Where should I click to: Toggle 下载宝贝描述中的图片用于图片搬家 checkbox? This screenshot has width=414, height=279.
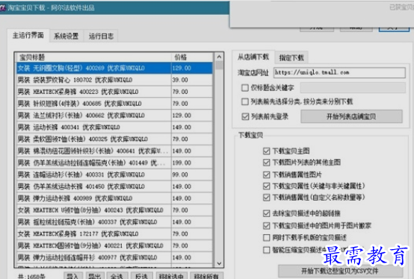(266, 225)
